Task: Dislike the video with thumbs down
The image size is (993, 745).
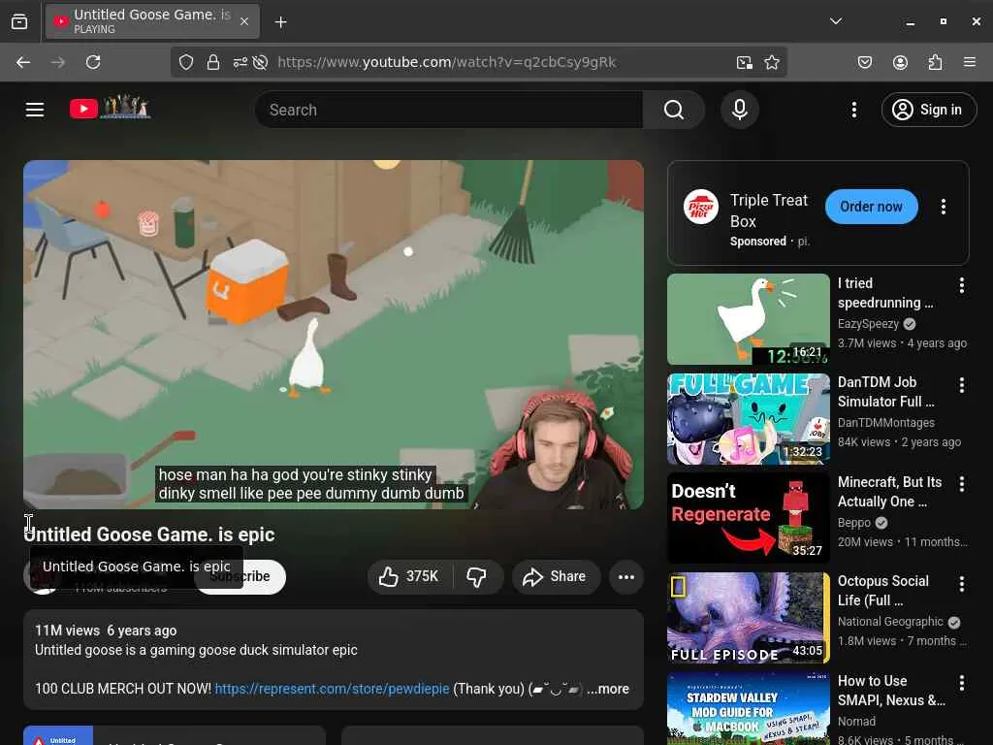Action: [477, 576]
